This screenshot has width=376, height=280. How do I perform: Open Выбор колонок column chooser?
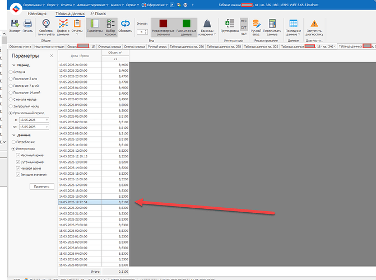(x=110, y=27)
